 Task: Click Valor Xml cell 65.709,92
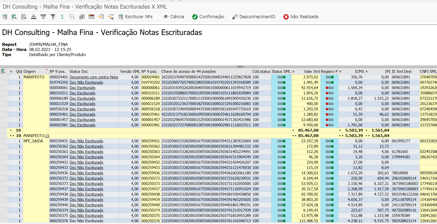[x=306, y=194]
